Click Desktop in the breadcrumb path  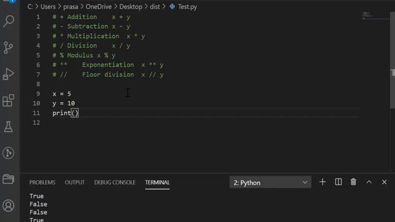click(x=131, y=7)
